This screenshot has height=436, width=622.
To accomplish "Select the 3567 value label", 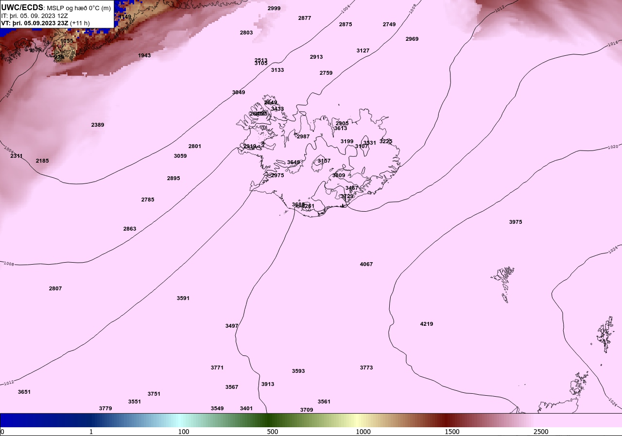I will (232, 387).
